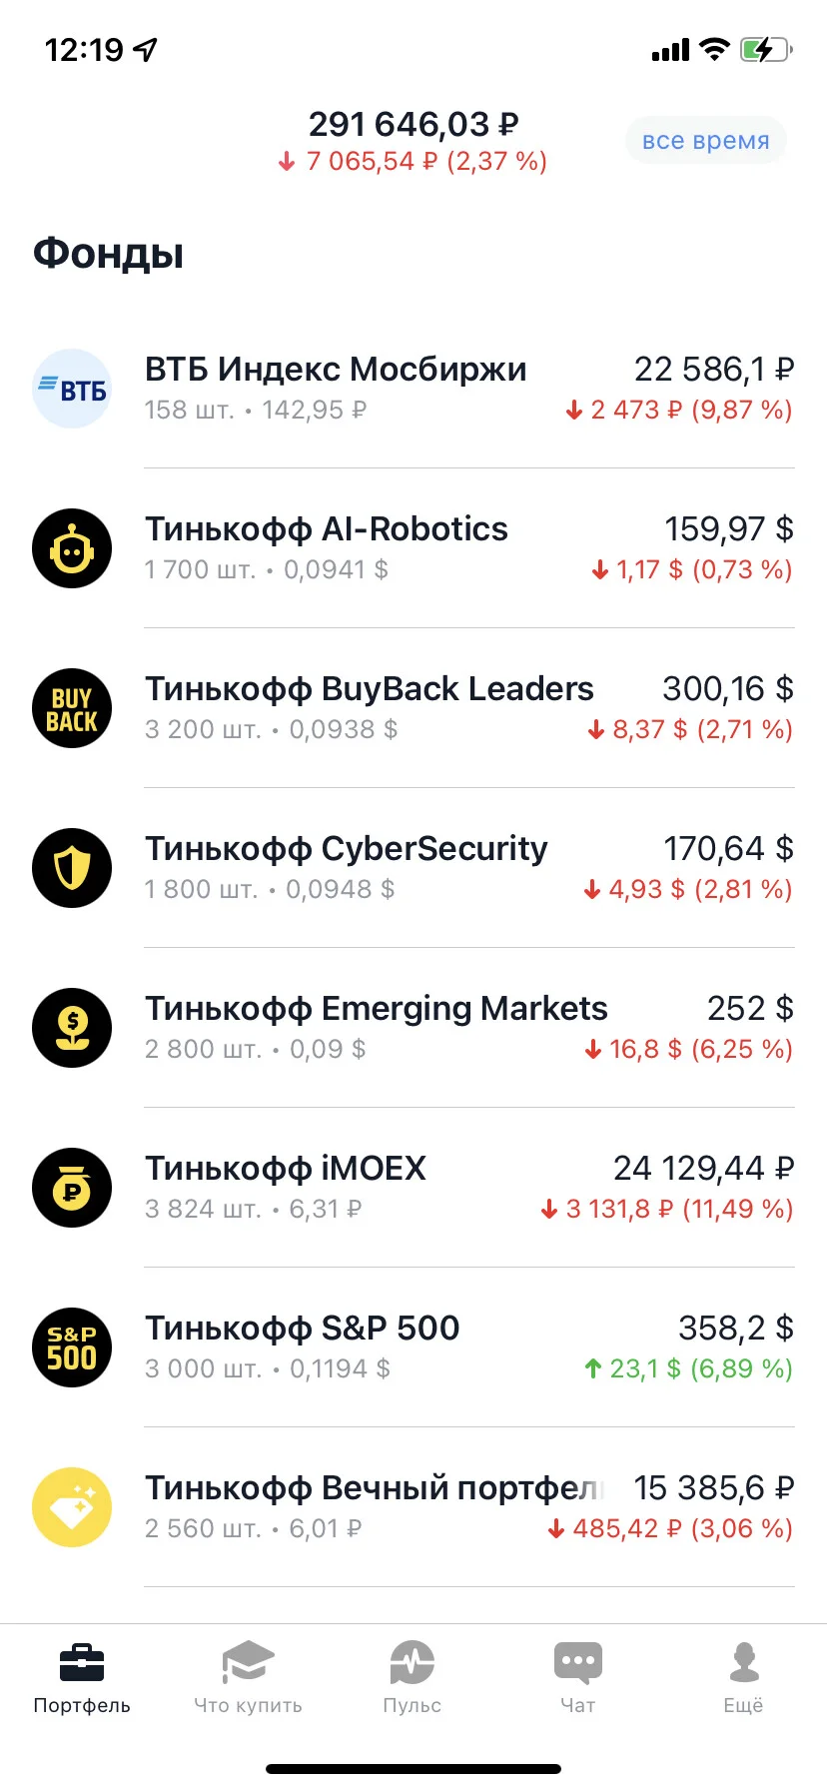Go to the Пульс tab
The width and height of the screenshot is (827, 1790).
(x=413, y=1678)
